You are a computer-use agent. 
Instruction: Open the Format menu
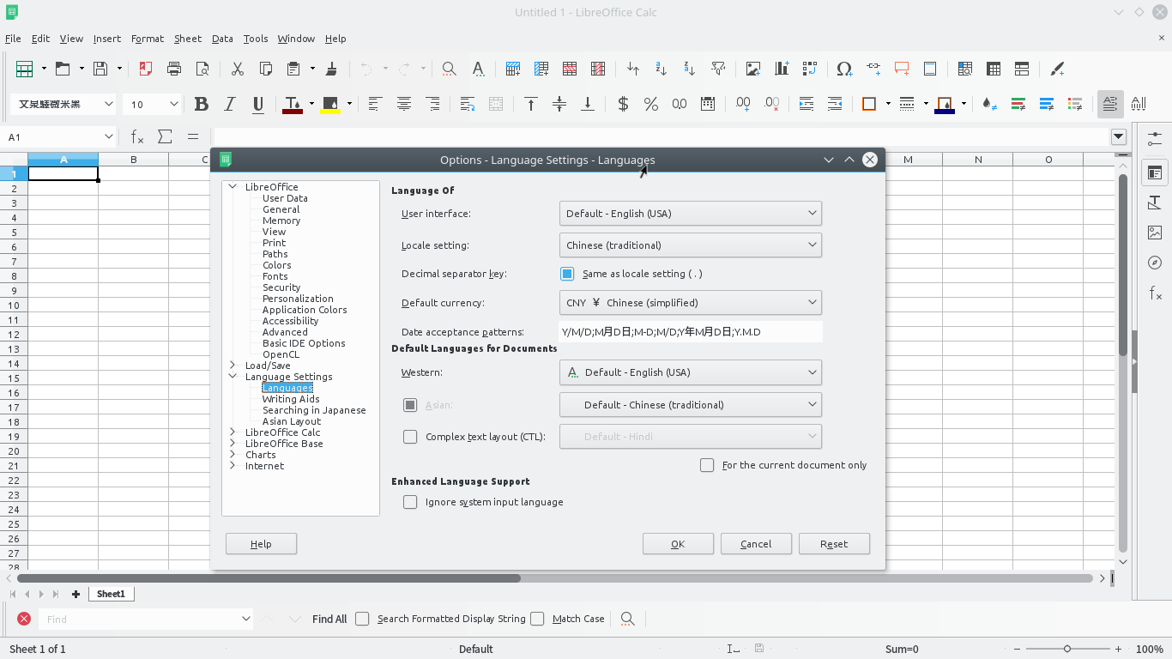tap(148, 39)
